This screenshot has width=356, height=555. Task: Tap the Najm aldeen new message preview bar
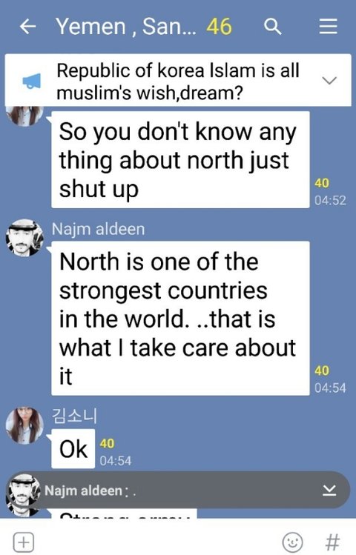coord(178,491)
